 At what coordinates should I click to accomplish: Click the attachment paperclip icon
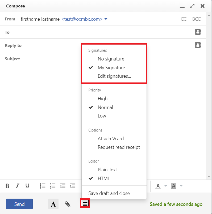68,204
